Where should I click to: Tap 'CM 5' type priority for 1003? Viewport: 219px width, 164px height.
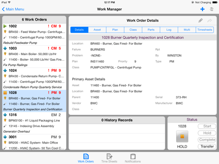pos(56,48)
